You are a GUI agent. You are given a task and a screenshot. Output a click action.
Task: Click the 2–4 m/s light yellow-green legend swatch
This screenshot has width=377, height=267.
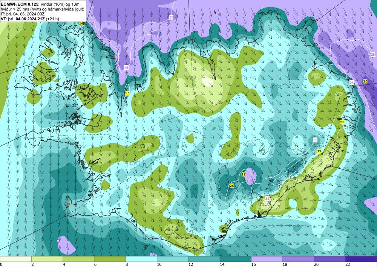[x=47, y=259]
